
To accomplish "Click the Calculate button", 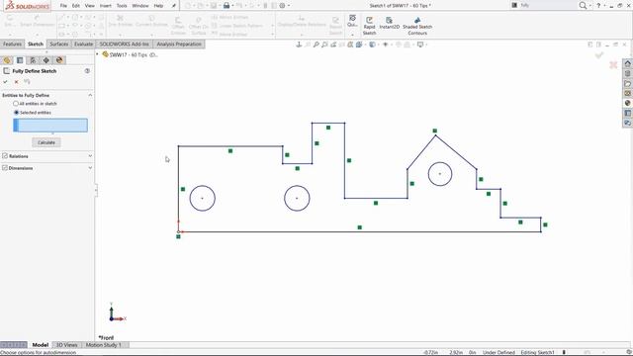I will [x=46, y=142].
